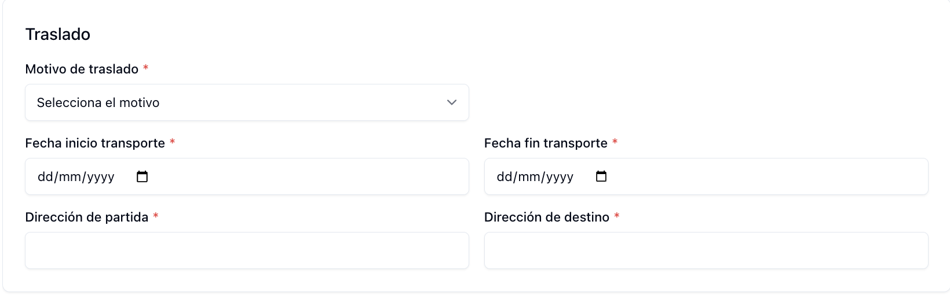The image size is (950, 295).
Task: Open calendar picker for Fecha inicio transporte
Action: click(142, 176)
